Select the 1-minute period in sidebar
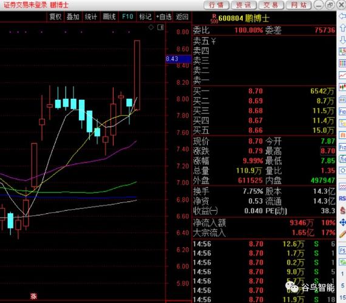346x303 pixels. click(342, 274)
